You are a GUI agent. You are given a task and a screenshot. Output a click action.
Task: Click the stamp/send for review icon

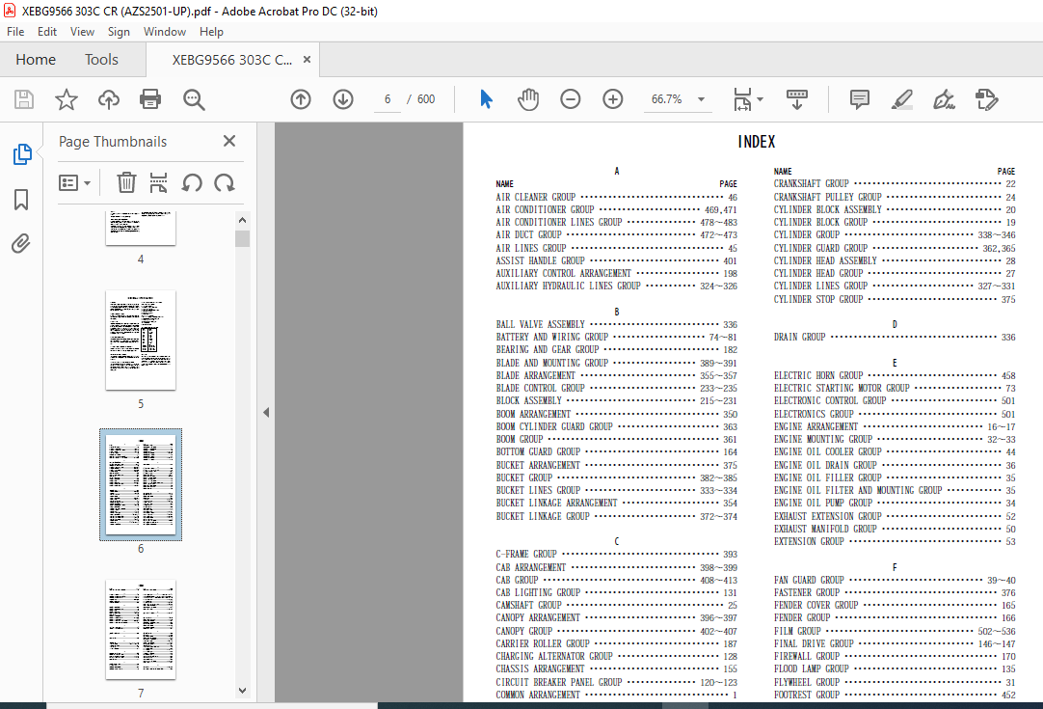pos(986,100)
